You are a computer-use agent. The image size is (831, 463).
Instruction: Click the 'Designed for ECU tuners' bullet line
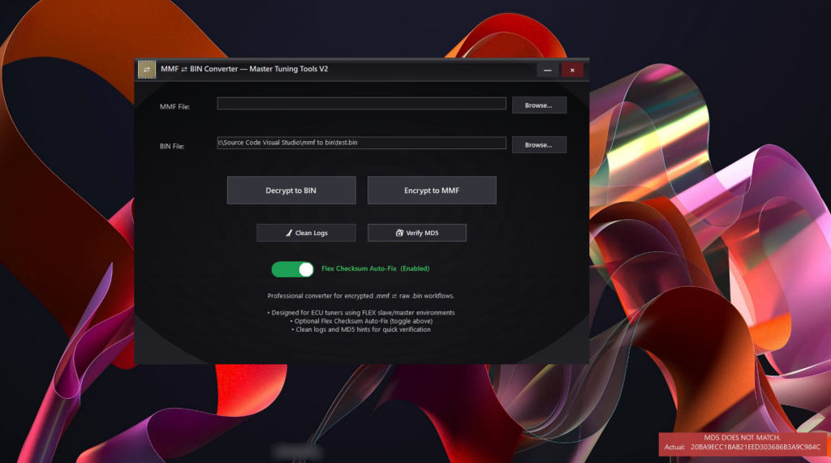tap(361, 313)
